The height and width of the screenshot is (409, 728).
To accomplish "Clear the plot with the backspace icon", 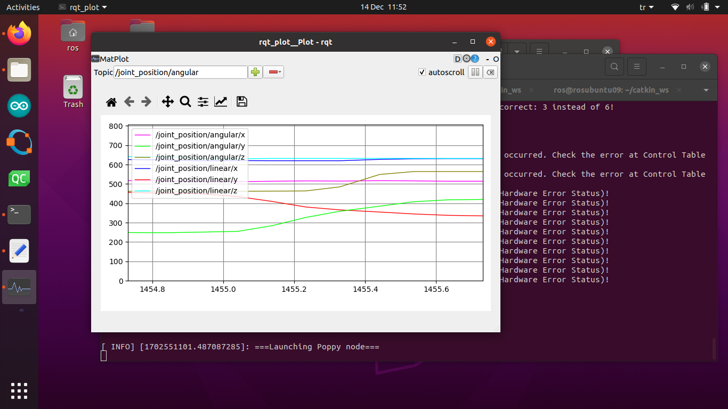I will pos(490,72).
